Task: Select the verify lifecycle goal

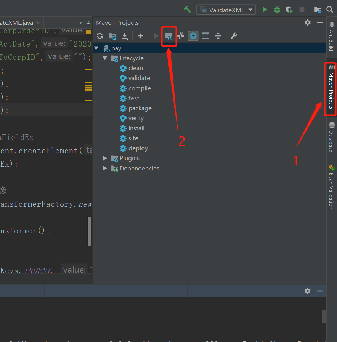Action: (x=132, y=118)
